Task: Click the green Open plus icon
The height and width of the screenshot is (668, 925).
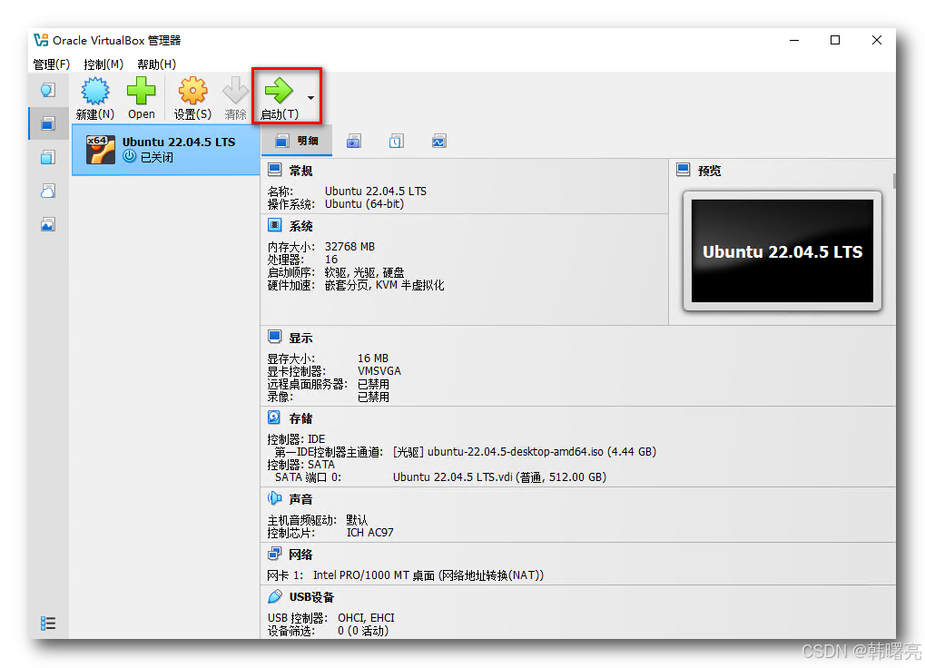Action: point(141,92)
